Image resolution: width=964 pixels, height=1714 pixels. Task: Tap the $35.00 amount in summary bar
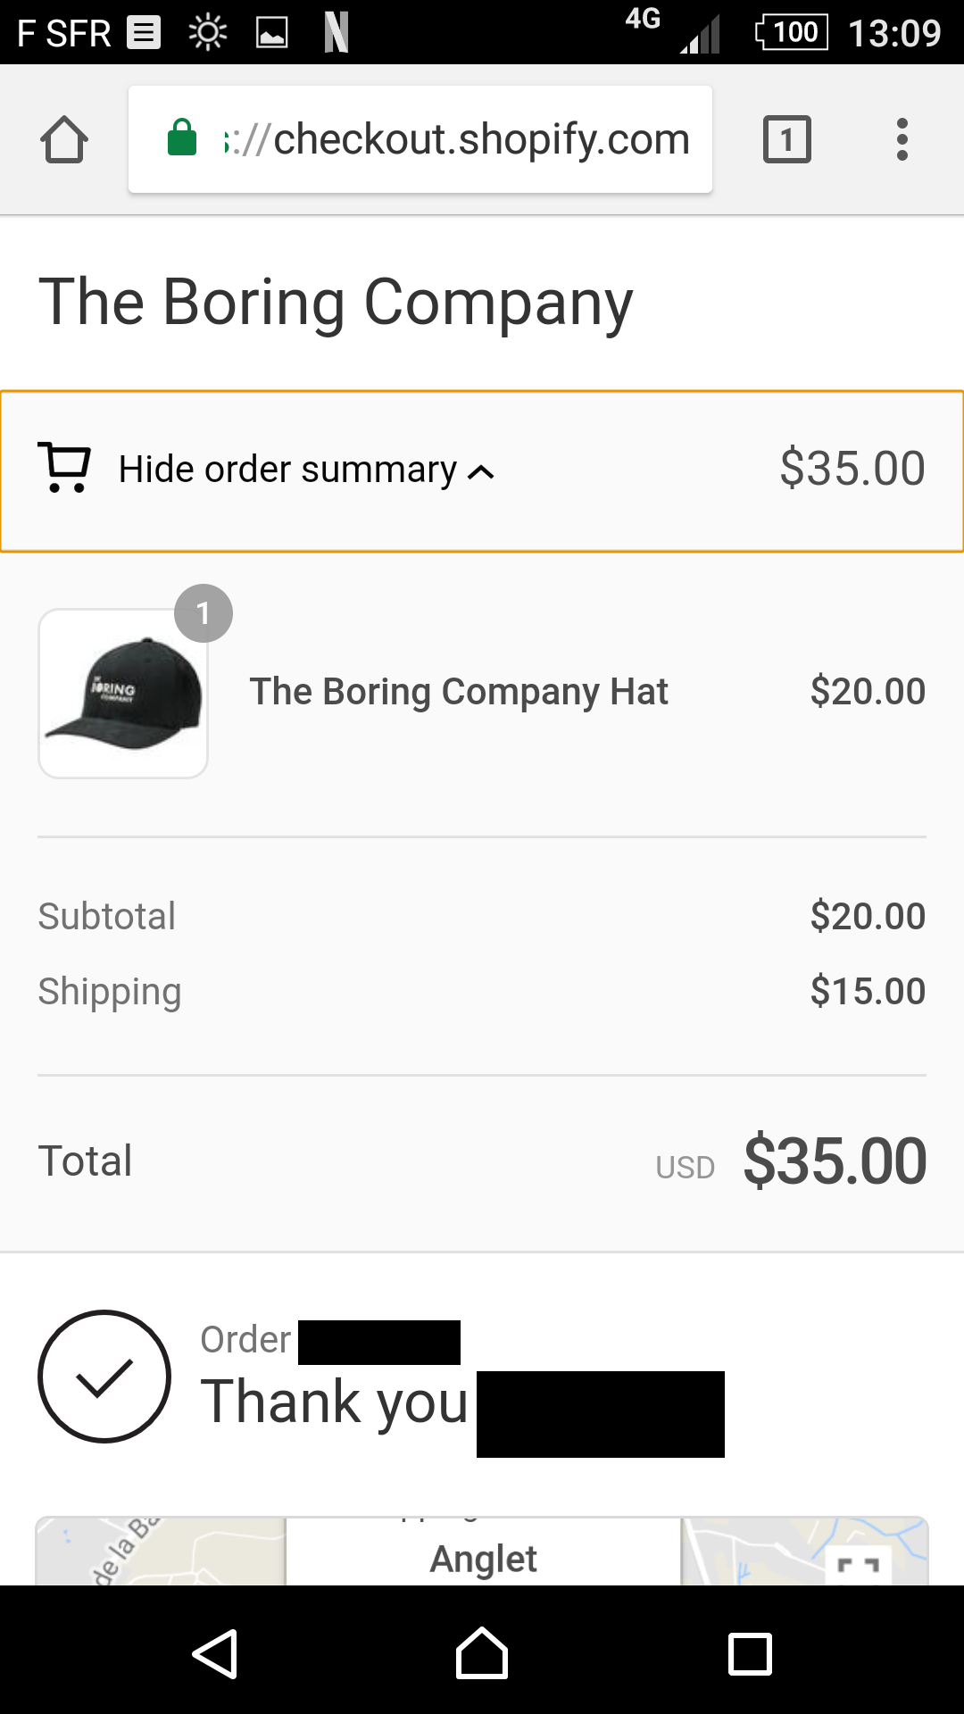pos(852,469)
